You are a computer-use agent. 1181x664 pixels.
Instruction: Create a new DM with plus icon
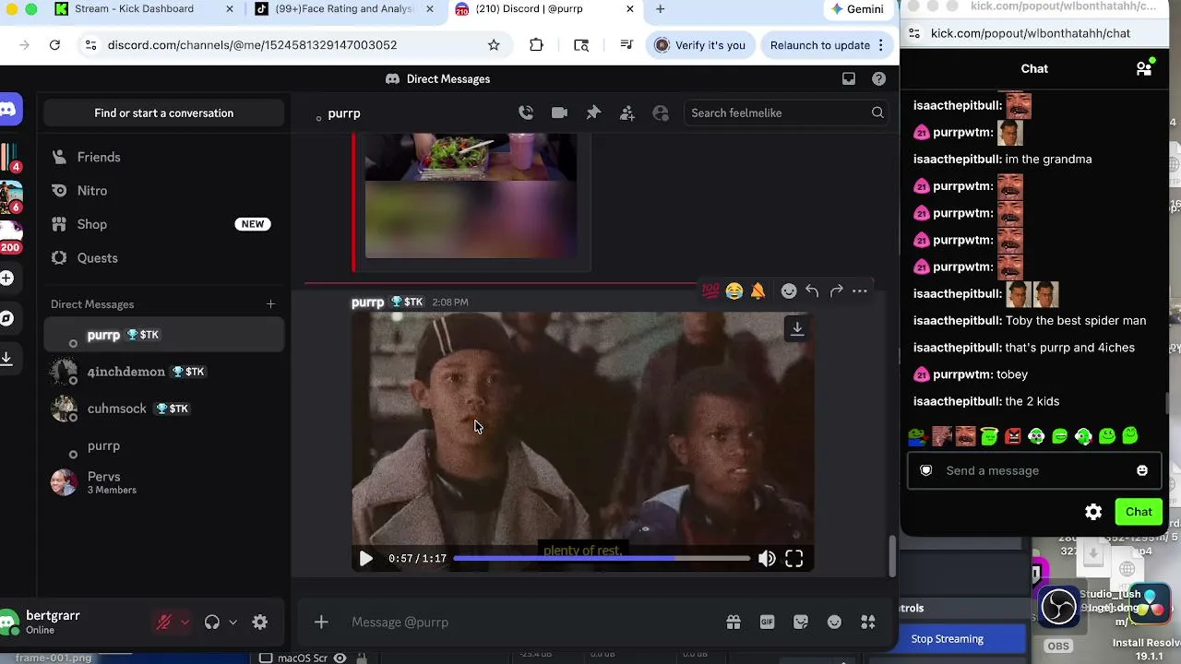270,304
